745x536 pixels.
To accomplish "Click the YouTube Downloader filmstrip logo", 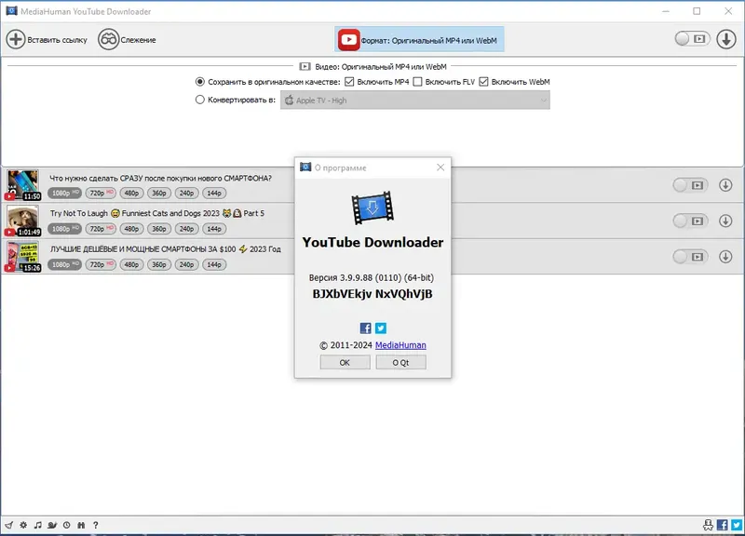I will (372, 208).
